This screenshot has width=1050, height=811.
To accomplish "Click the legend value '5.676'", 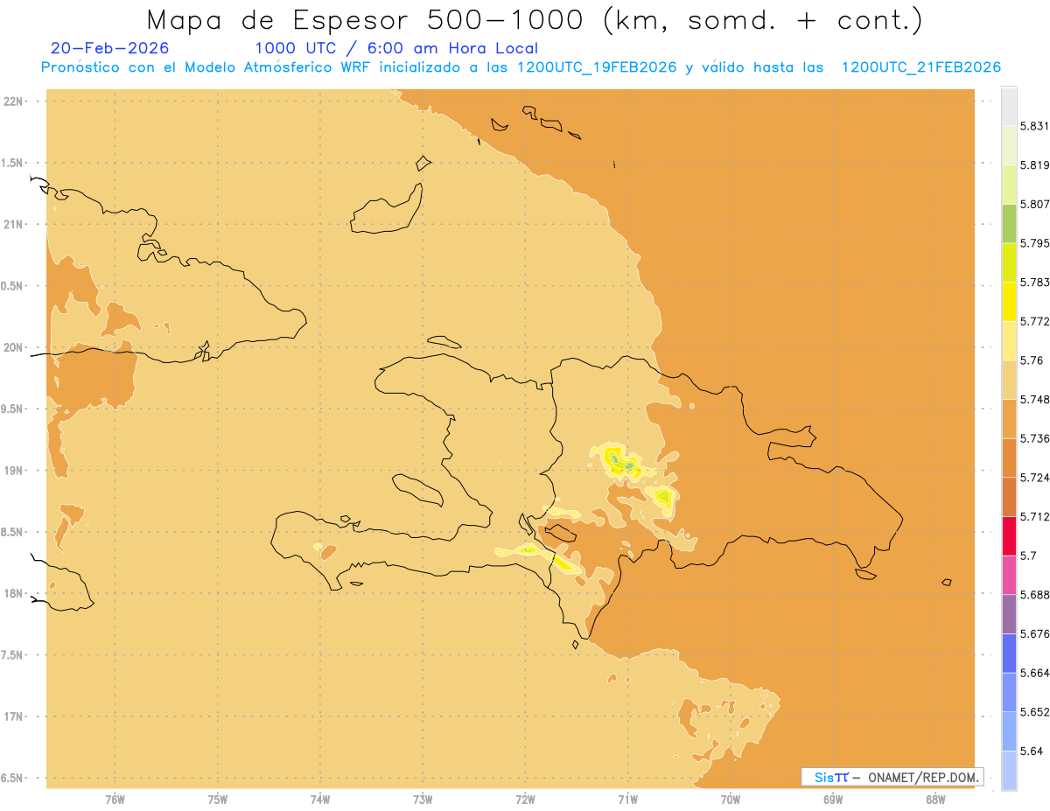I will (1034, 633).
